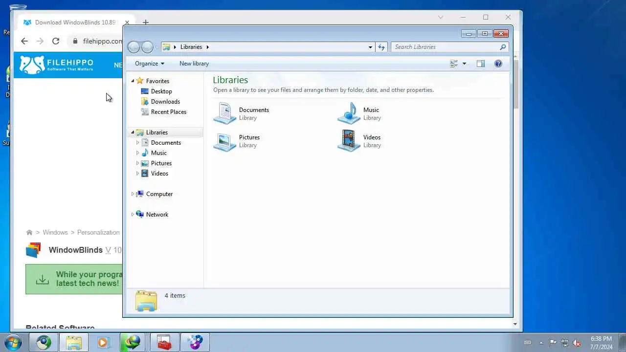
Task: Select Downloads under Favorites
Action: 165,102
